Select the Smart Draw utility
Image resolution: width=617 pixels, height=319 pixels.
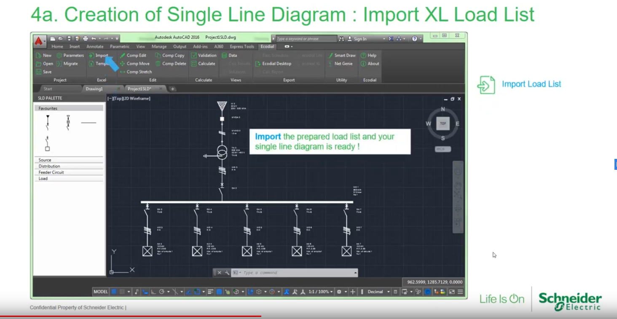pos(346,55)
